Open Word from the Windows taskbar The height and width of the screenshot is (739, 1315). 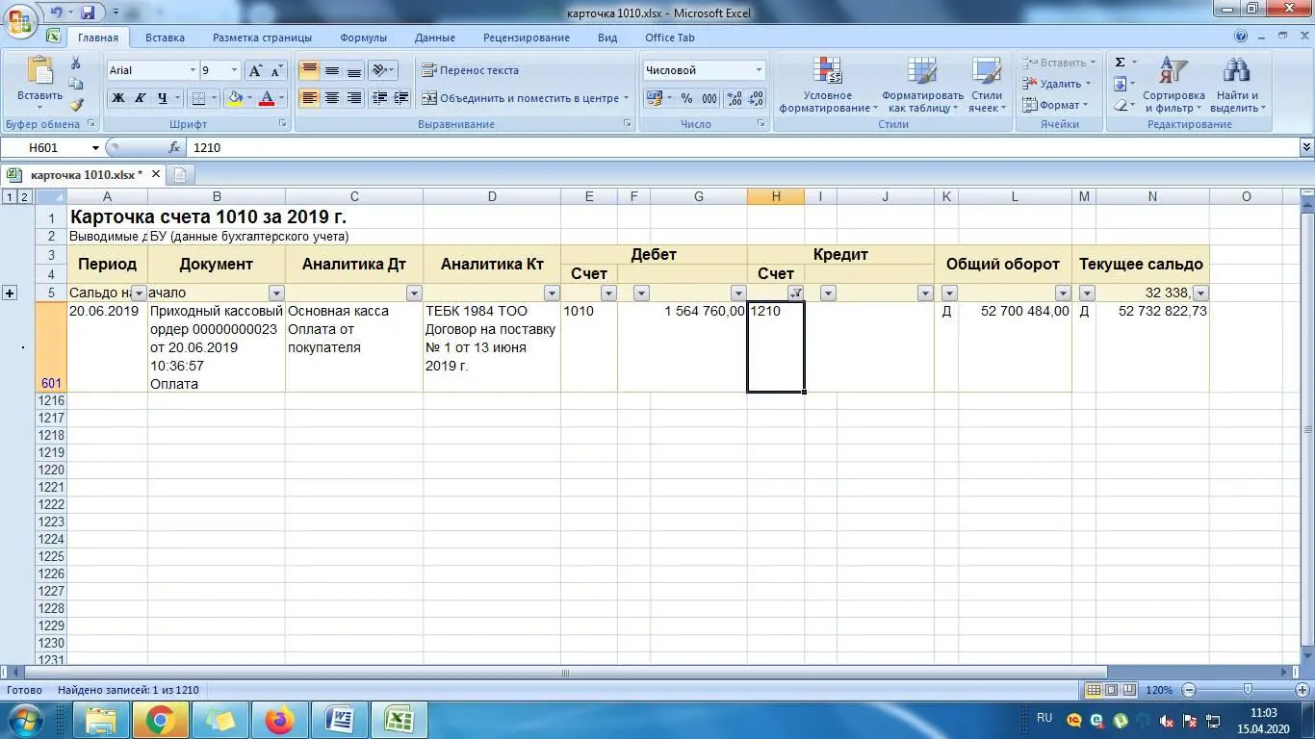(340, 719)
